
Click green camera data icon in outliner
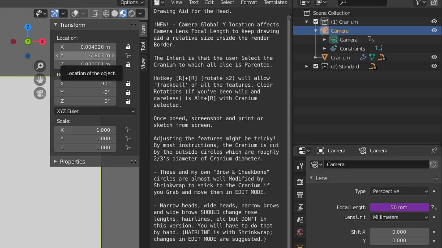pyautogui.click(x=334, y=40)
